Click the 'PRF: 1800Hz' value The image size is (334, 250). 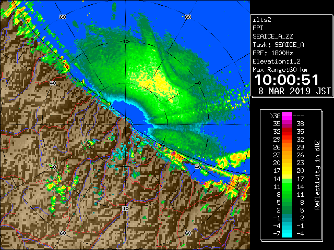click(272, 53)
